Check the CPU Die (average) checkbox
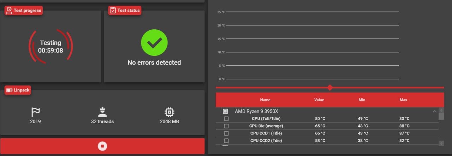The height and width of the screenshot is (156, 452). pyautogui.click(x=226, y=126)
